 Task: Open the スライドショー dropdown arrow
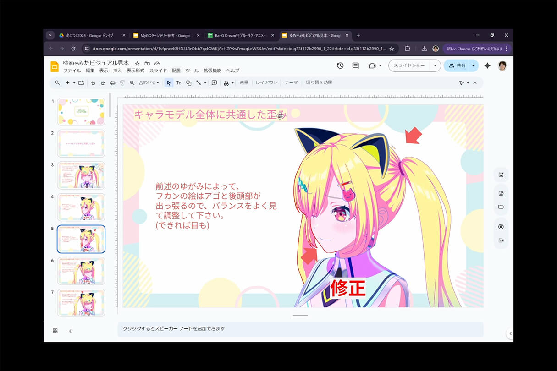pyautogui.click(x=435, y=66)
